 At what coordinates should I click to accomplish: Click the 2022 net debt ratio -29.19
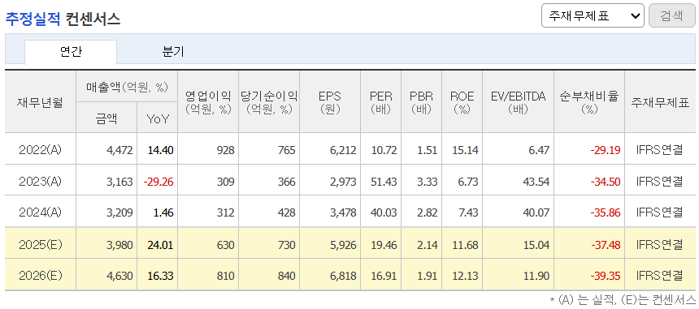(x=606, y=150)
